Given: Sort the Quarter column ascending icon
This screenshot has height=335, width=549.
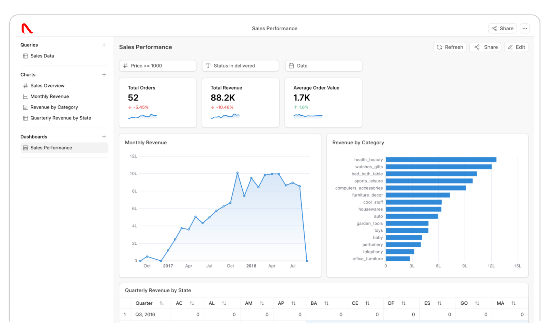Looking at the screenshot, I should coord(162,303).
